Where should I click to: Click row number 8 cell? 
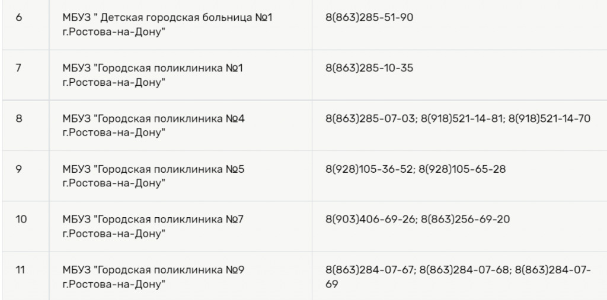[x=18, y=118]
